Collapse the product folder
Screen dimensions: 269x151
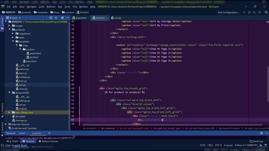pyautogui.click(x=20, y=49)
